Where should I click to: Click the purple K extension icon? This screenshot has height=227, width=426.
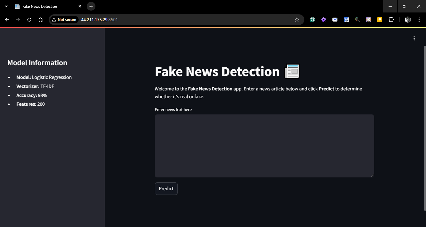[368, 20]
